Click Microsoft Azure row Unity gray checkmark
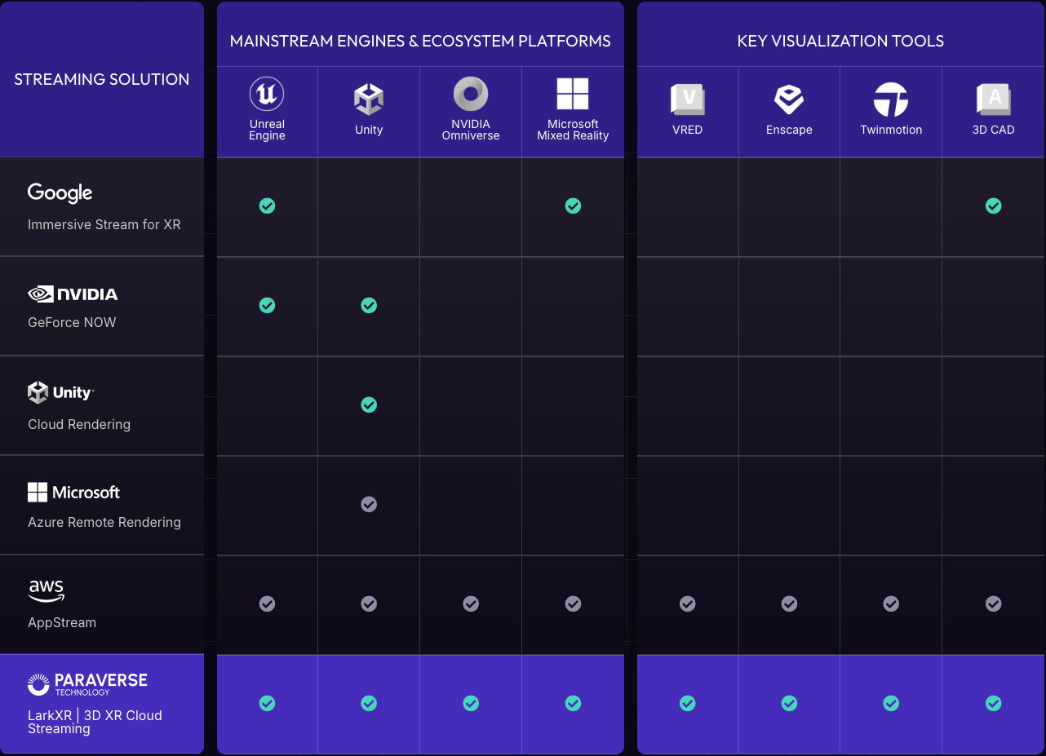 [x=369, y=504]
